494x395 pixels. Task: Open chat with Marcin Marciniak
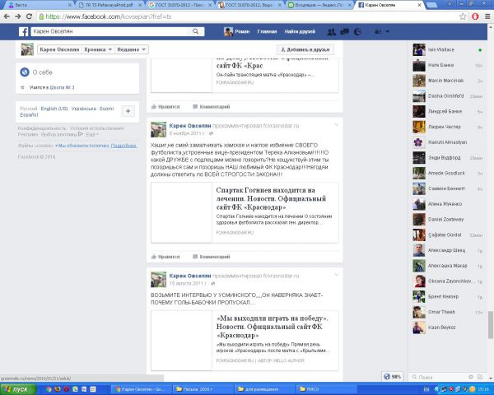(448, 81)
